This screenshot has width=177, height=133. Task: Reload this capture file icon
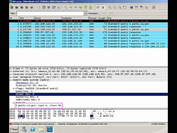[54, 7]
